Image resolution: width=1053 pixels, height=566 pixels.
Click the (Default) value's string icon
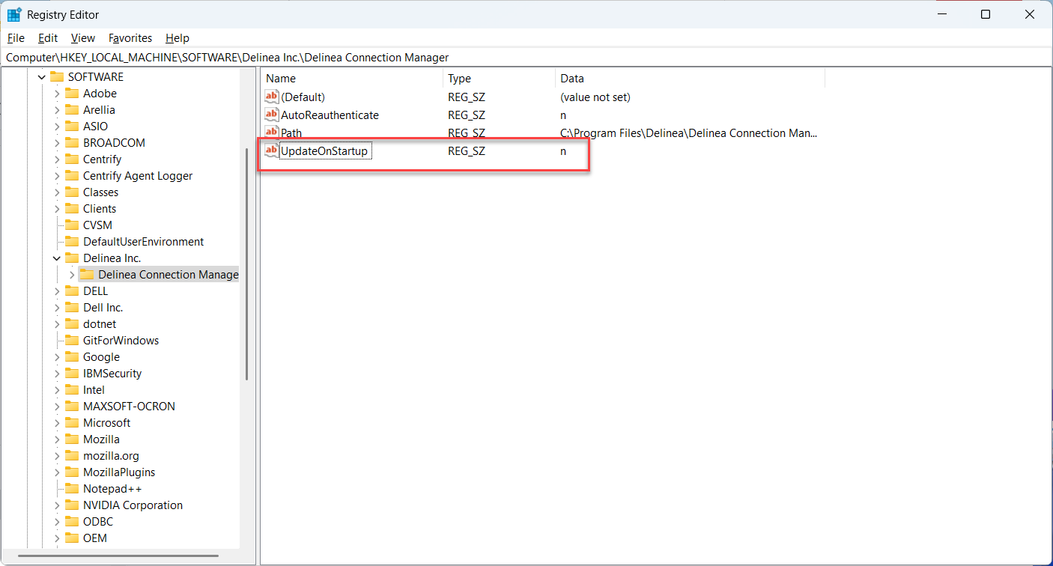[271, 97]
